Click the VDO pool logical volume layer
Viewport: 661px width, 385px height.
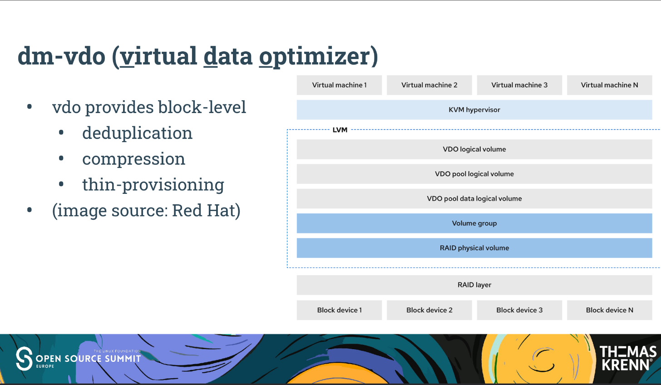(x=474, y=174)
